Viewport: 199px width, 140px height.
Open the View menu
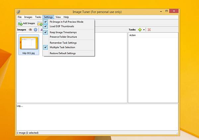pyautogui.click(x=58, y=17)
